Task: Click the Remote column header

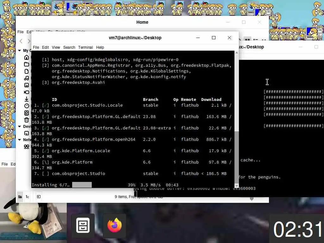Action: click(x=189, y=99)
